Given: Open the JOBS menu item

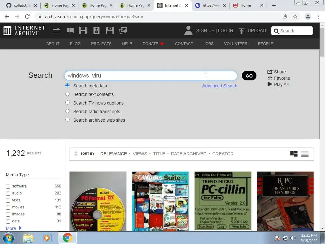Looking at the screenshot, I should [209, 44].
